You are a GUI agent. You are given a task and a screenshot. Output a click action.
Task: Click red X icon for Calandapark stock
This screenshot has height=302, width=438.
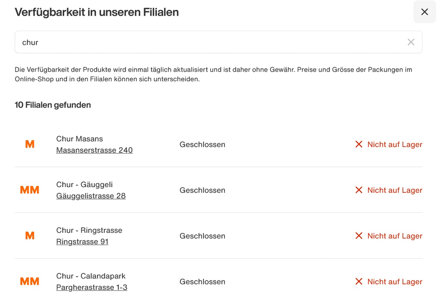pos(359,282)
